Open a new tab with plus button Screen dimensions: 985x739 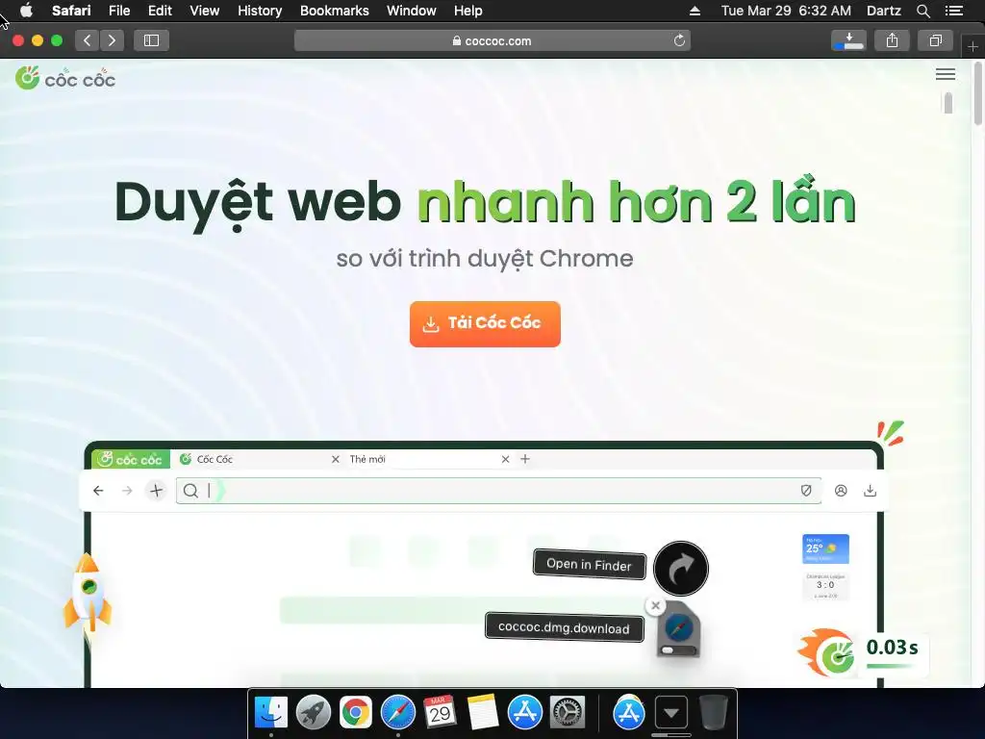[x=972, y=46]
